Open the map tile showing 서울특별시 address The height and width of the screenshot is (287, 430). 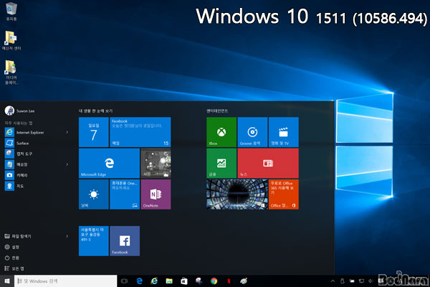[x=94, y=241]
